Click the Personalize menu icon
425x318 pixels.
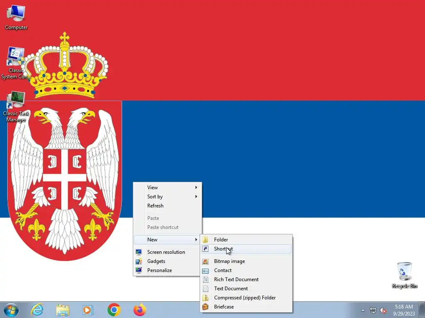pyautogui.click(x=139, y=270)
